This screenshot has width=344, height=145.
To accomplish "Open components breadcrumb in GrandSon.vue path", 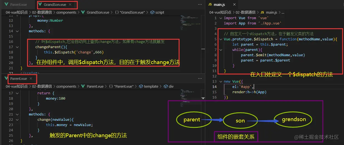I will tap(66, 12).
